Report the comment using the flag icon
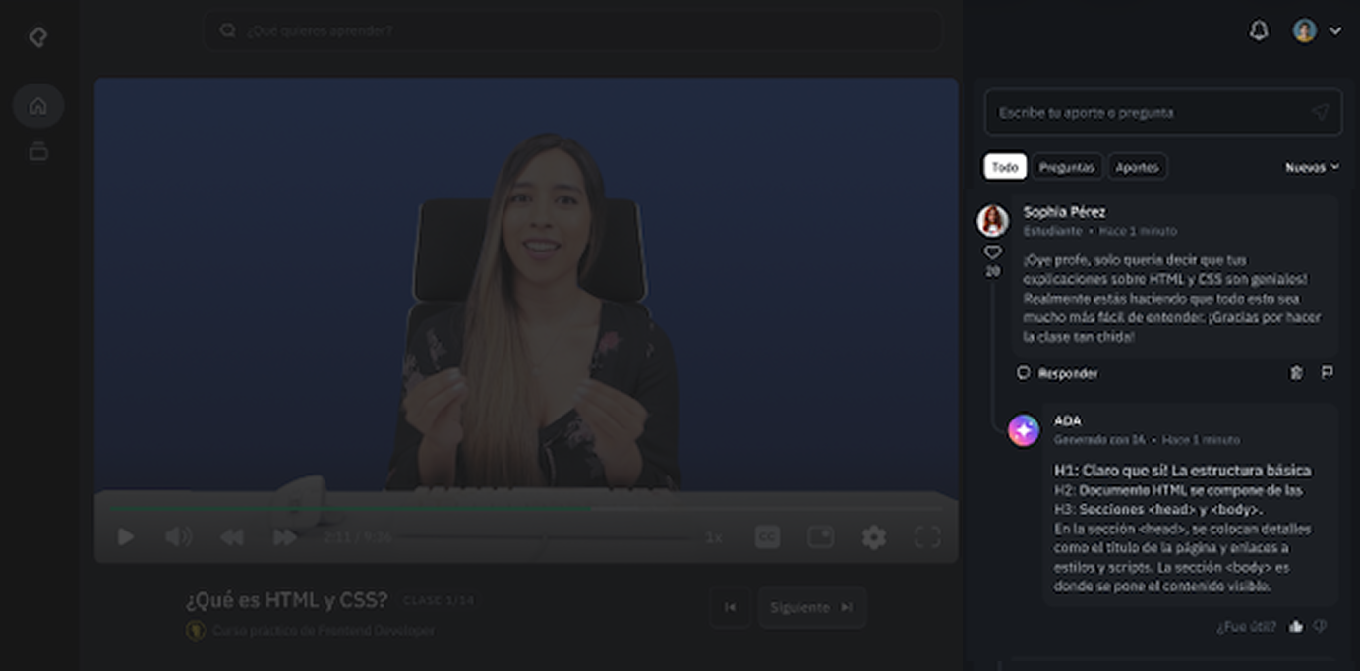This screenshot has height=671, width=1360. 1327,373
